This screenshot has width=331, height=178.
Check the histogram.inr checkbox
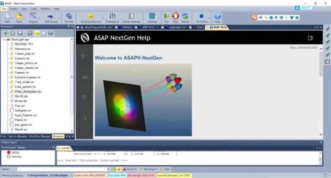(x=12, y=110)
